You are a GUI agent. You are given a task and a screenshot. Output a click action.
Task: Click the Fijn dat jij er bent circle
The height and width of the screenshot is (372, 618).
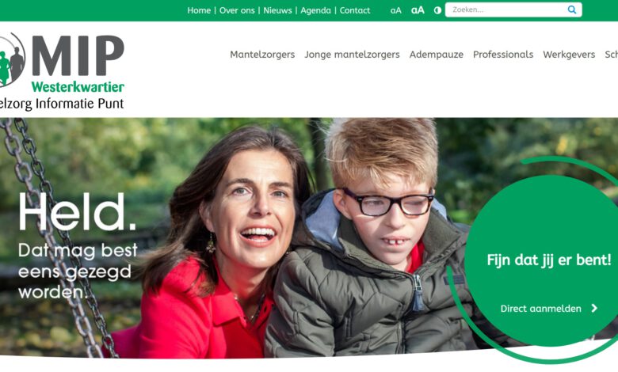[x=544, y=260]
